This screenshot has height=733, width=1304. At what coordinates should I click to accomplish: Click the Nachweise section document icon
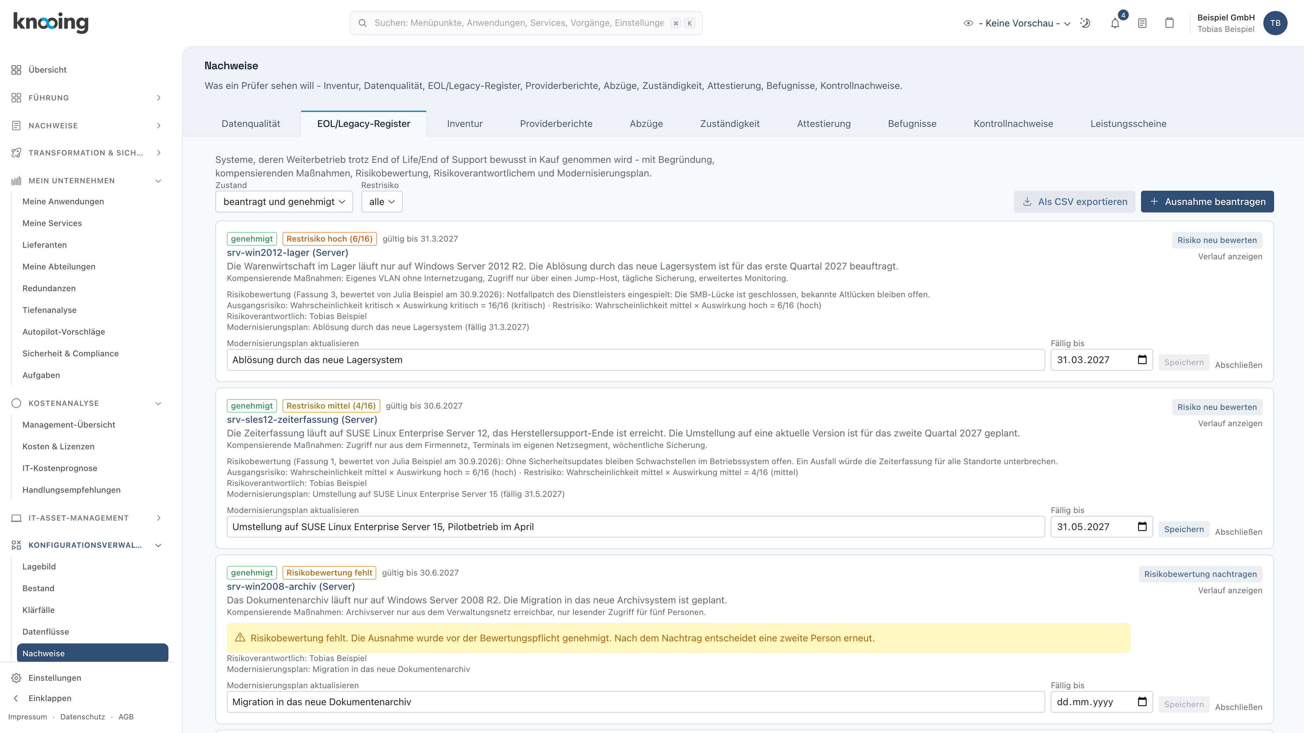[x=16, y=126]
